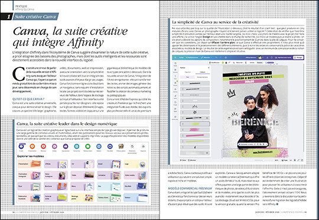Screen dimensions: 319x220
Task: Click the crown doodle on the poster
Action: (x=231, y=93)
